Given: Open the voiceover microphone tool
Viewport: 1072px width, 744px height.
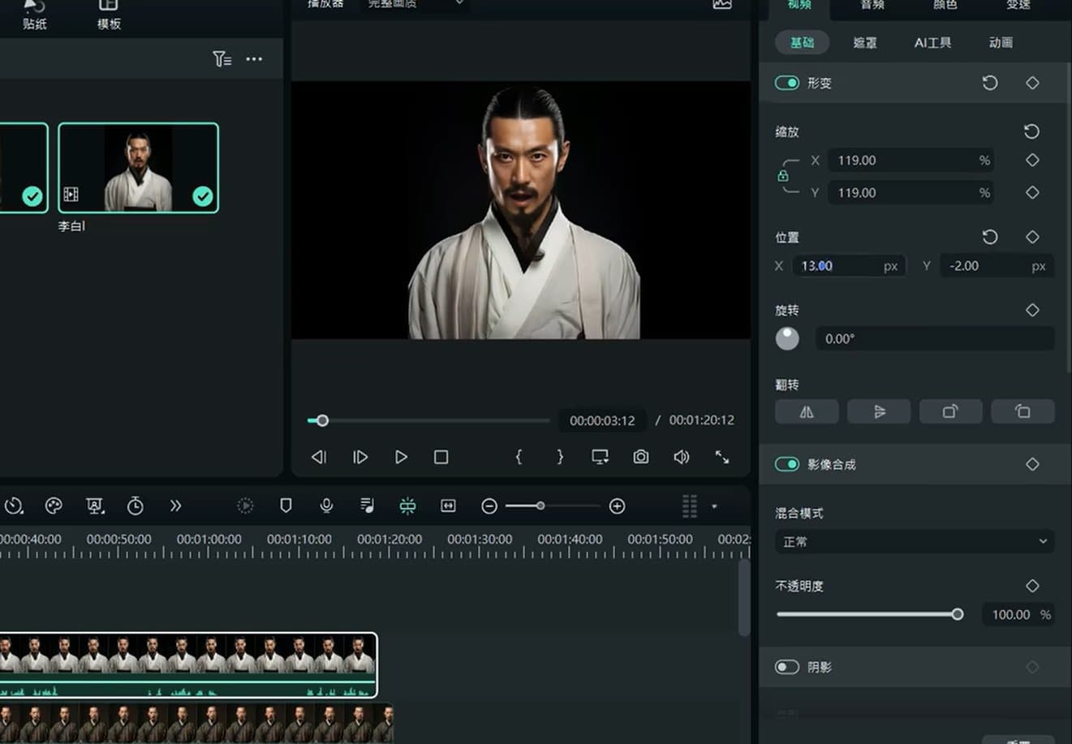Looking at the screenshot, I should [326, 505].
